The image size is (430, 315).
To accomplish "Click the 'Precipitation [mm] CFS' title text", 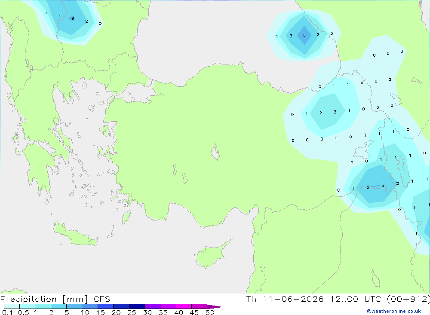I will coord(55,299).
